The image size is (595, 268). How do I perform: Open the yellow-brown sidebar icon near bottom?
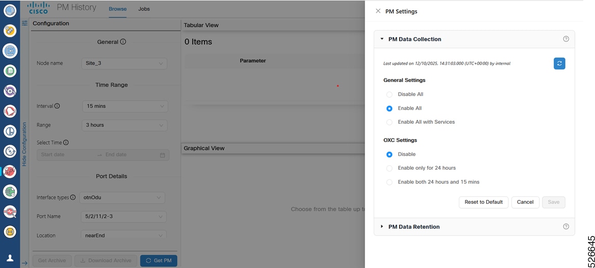pyautogui.click(x=10, y=232)
